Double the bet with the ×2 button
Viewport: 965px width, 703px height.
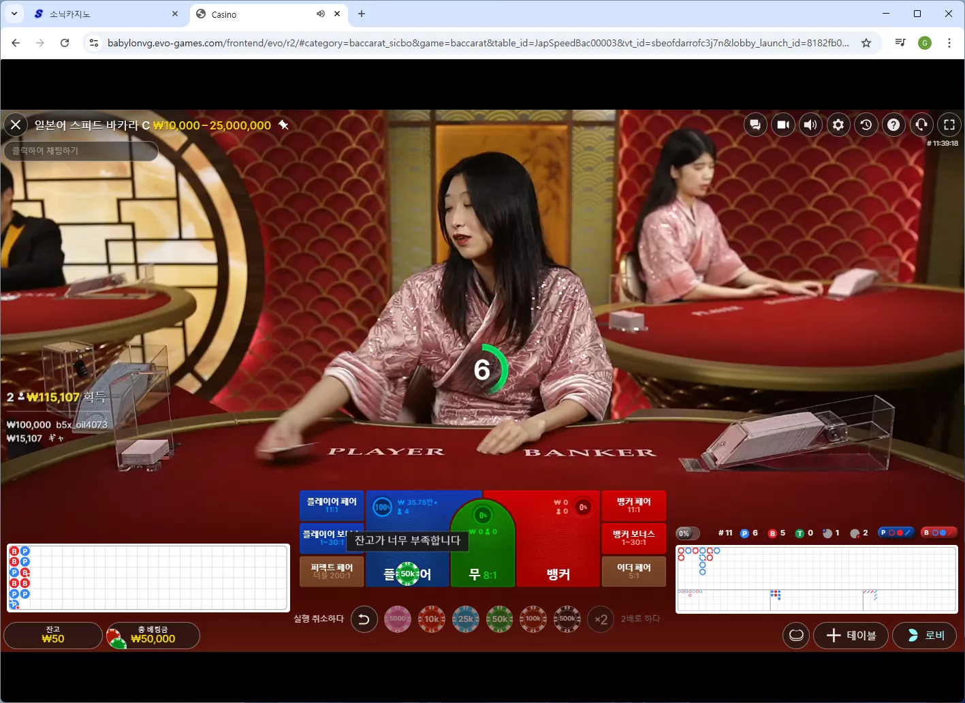tap(601, 619)
